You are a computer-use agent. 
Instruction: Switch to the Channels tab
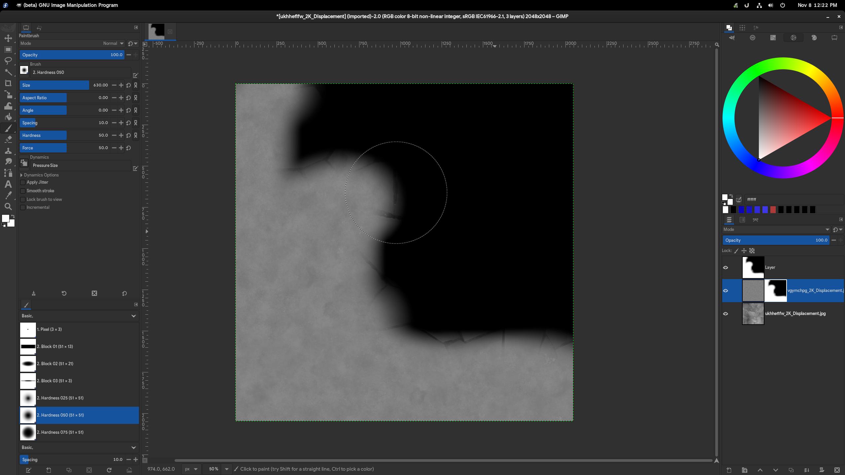coord(742,220)
